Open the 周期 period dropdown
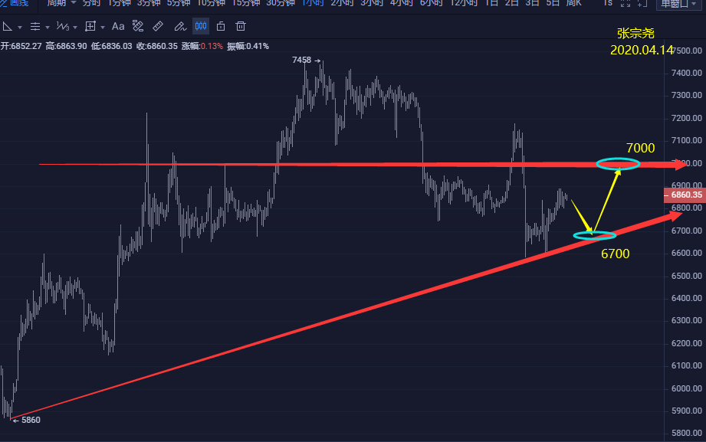Screen dimensions: 706x442 (x=61, y=3)
